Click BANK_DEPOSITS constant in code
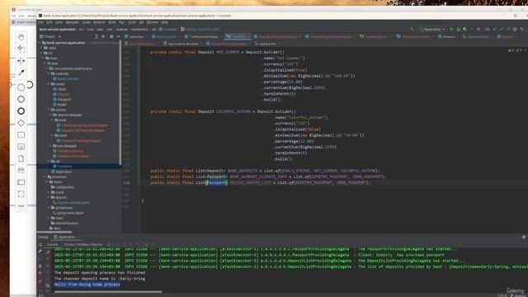 click(243, 171)
